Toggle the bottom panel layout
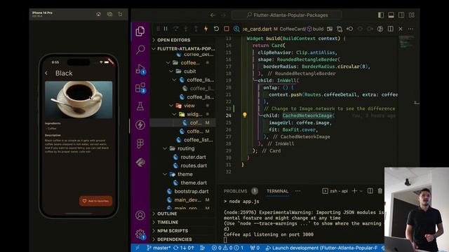The width and height of the screenshot is (449, 252). click(x=391, y=15)
